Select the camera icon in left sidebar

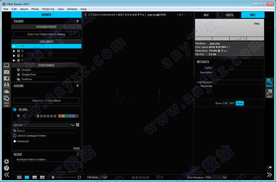[x=6, y=72]
